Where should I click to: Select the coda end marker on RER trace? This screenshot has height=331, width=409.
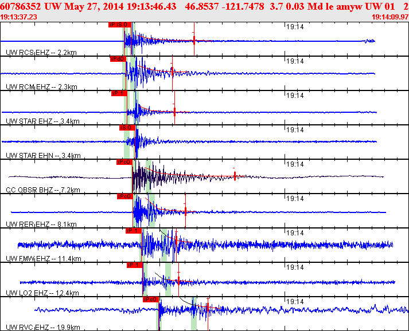[185, 211]
